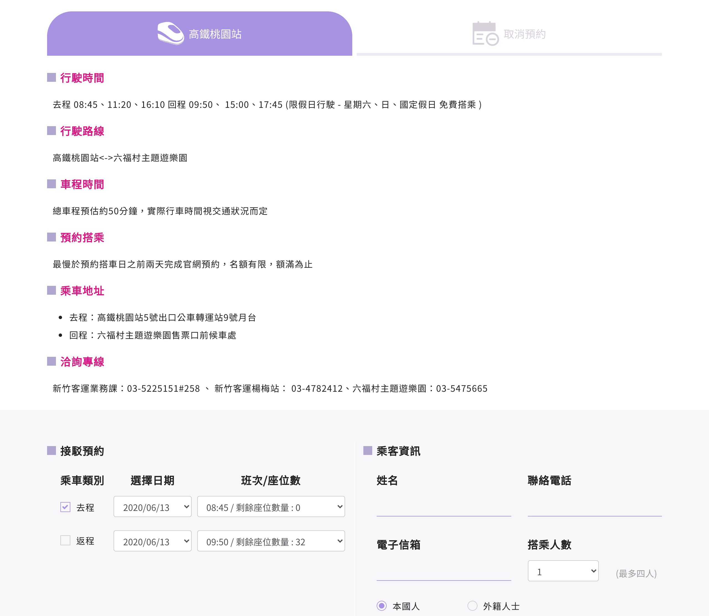This screenshot has height=616, width=709.
Task: Open the 去程 date dropdown
Action: (x=152, y=507)
